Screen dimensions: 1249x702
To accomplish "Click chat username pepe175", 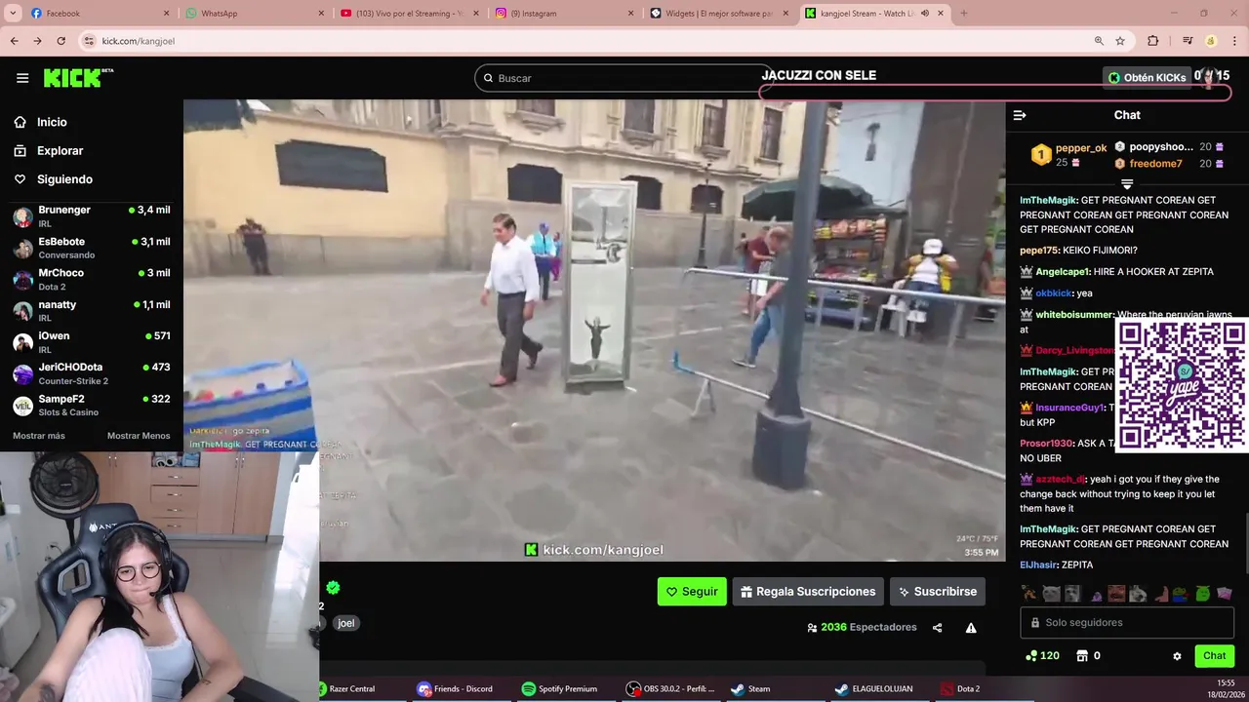I will click(x=1039, y=251).
